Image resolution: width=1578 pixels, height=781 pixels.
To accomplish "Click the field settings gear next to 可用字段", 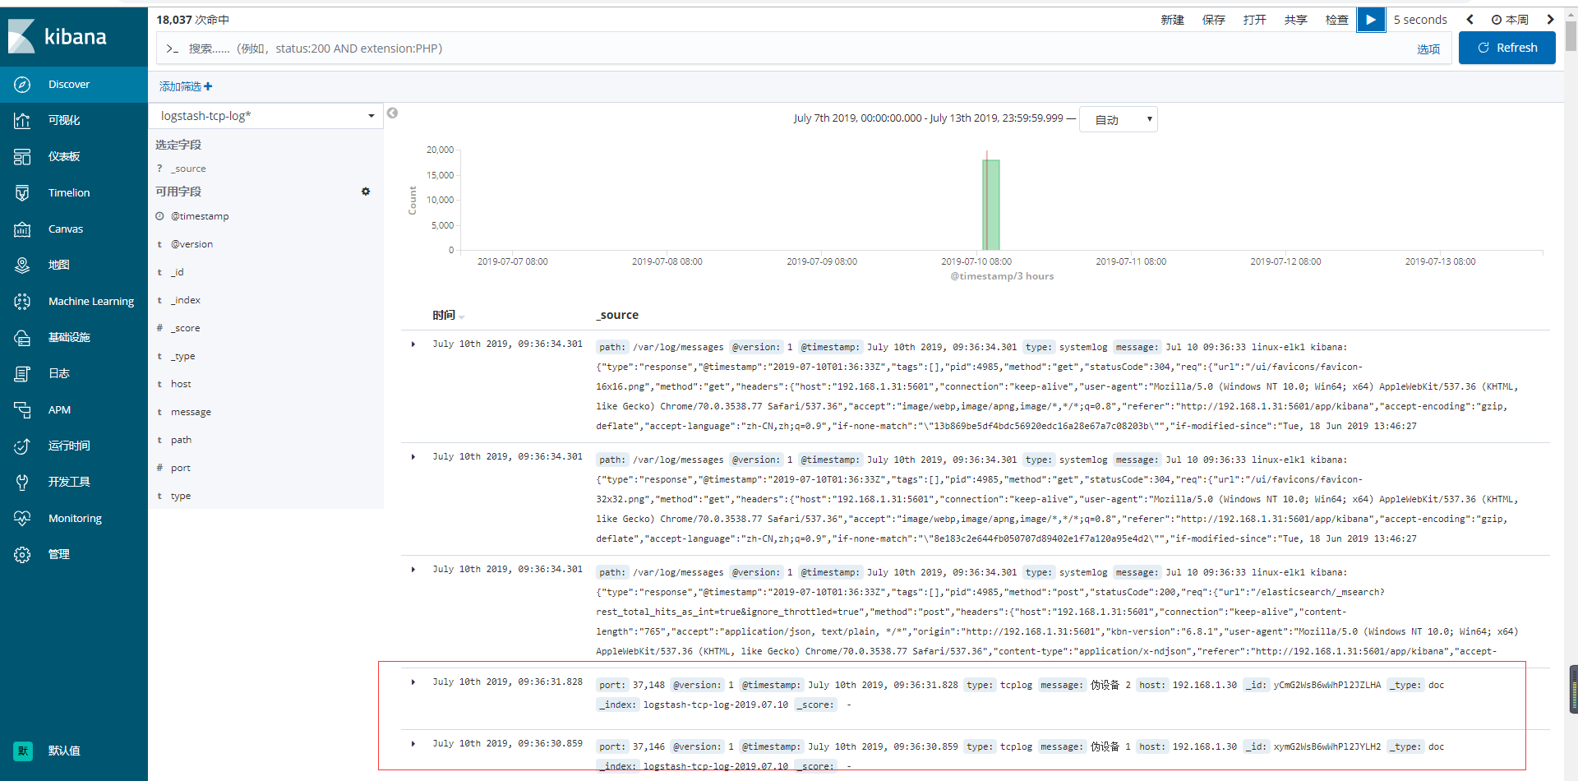I will tap(366, 192).
